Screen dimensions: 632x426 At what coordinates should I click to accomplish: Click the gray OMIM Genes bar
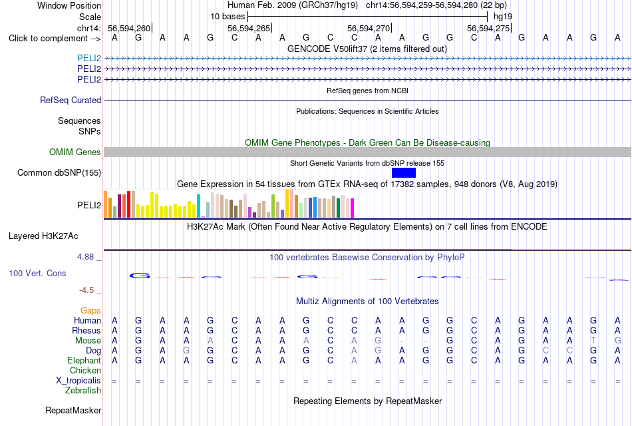(367, 152)
